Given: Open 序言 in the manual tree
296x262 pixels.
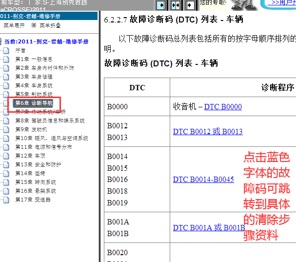Looking at the screenshot, I should pos(20,50).
